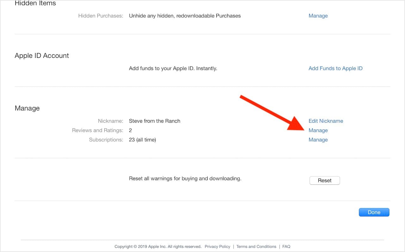Open Terms and Conditions footer link
The height and width of the screenshot is (252, 405).
click(x=256, y=247)
